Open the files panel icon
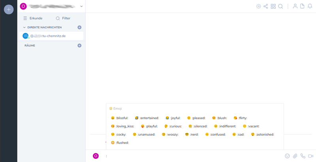This screenshot has width=316, height=162. (x=302, y=6)
